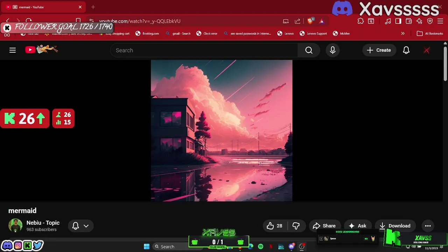
Task: Open gmail - Search bookmark
Action: point(178,34)
